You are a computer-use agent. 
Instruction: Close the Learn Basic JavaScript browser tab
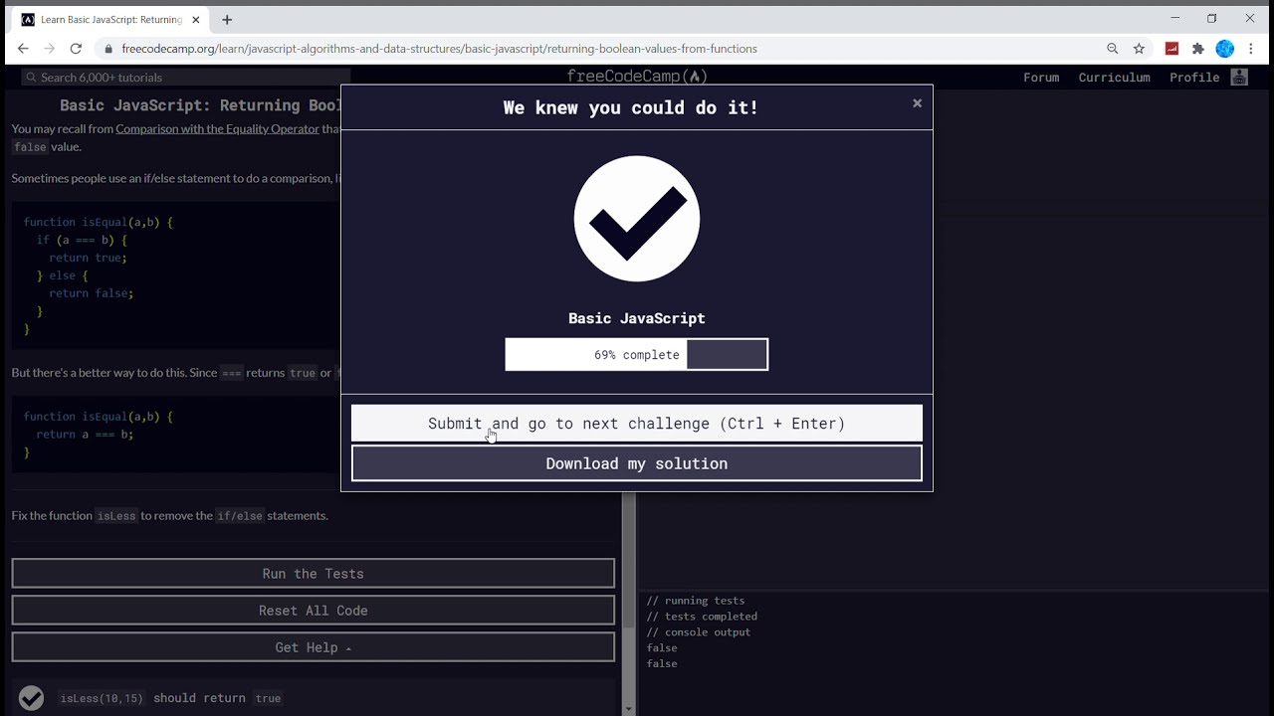(x=197, y=19)
